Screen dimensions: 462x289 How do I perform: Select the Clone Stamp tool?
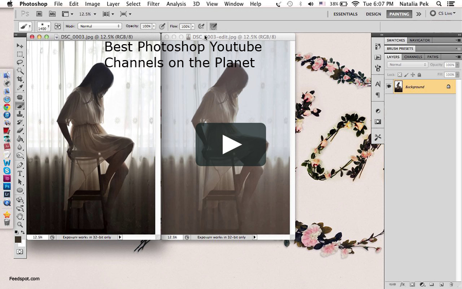tap(20, 114)
